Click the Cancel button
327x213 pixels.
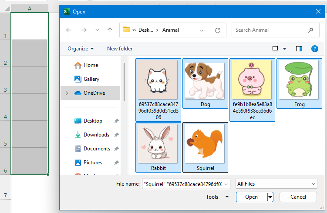click(x=298, y=197)
